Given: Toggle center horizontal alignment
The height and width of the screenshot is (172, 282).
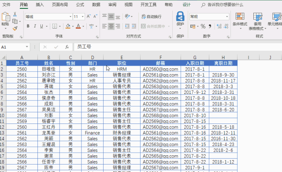Looking at the screenshot, I should coord(111,26).
